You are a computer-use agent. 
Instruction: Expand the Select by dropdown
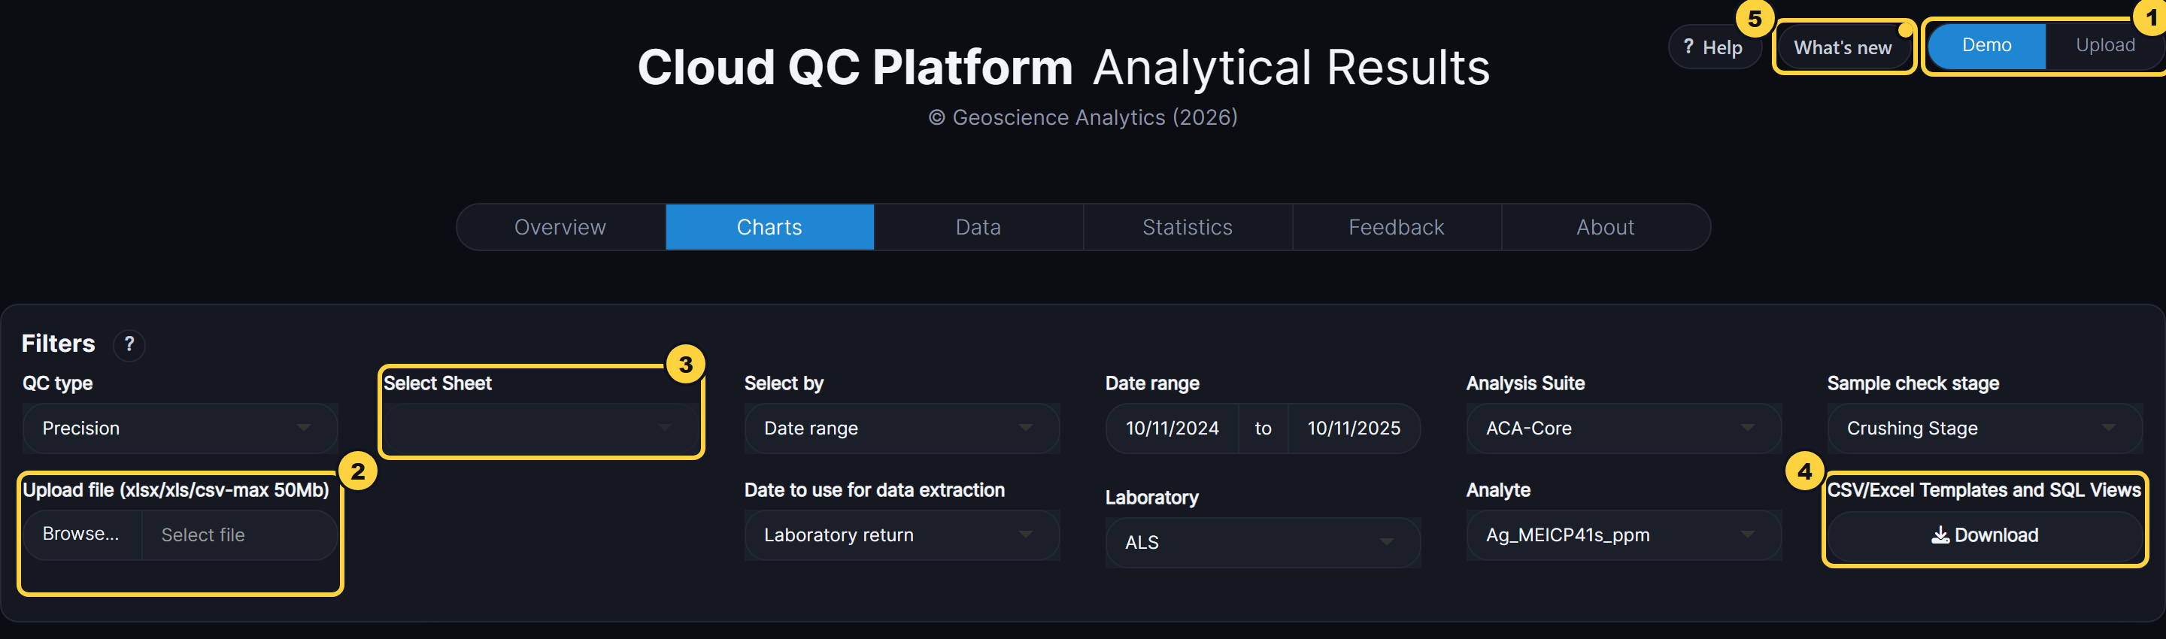(902, 428)
